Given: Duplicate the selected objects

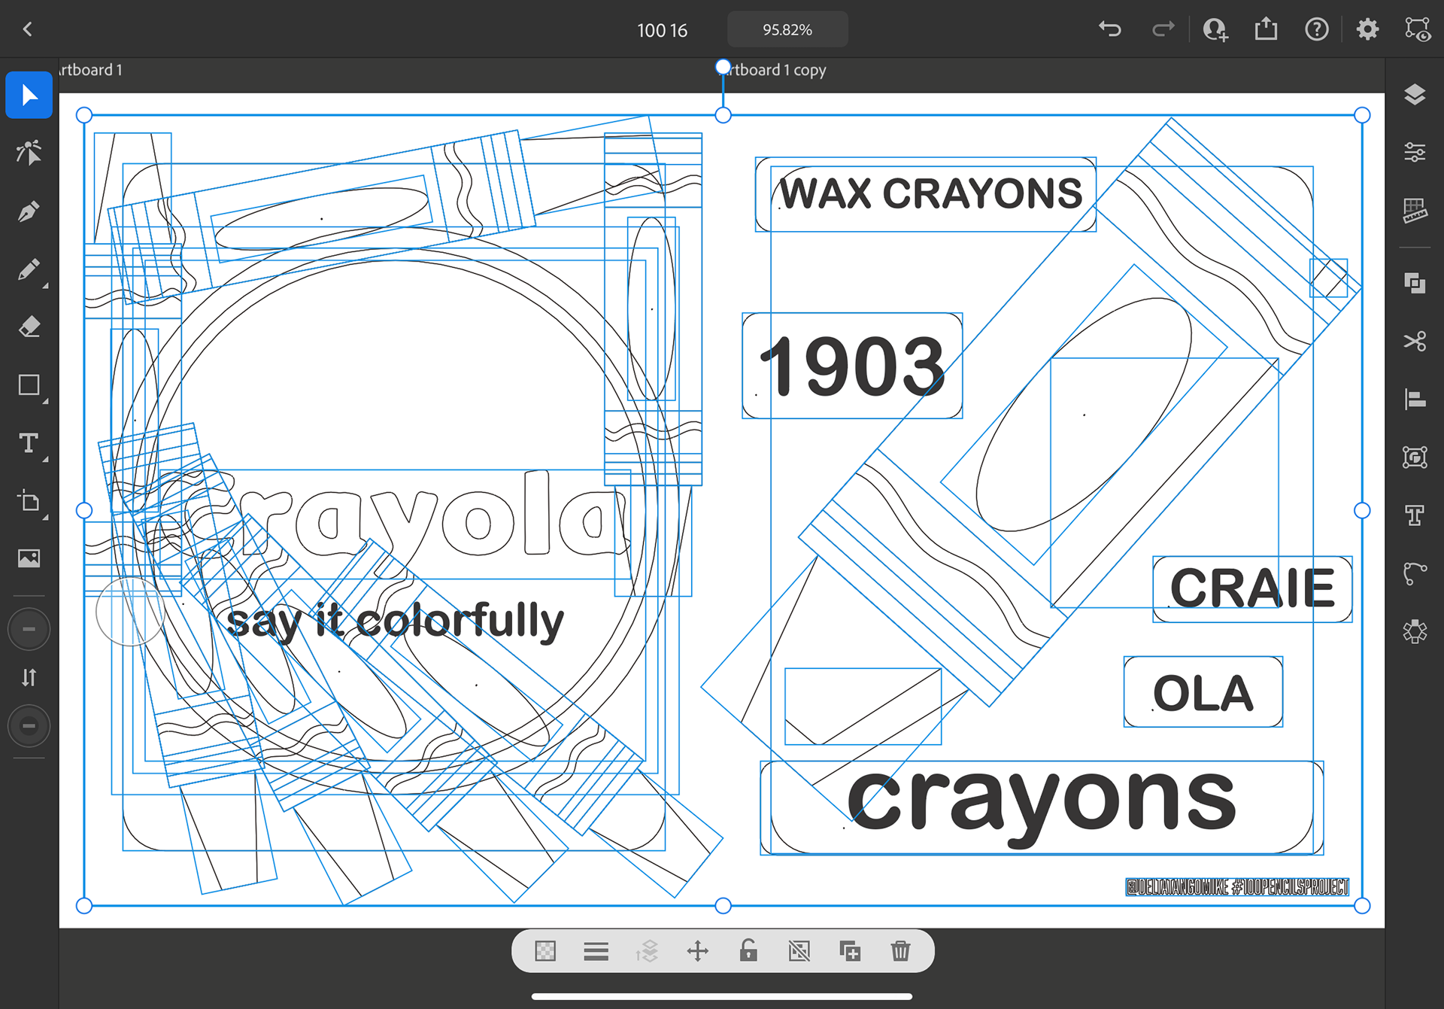Looking at the screenshot, I should pyautogui.click(x=850, y=951).
